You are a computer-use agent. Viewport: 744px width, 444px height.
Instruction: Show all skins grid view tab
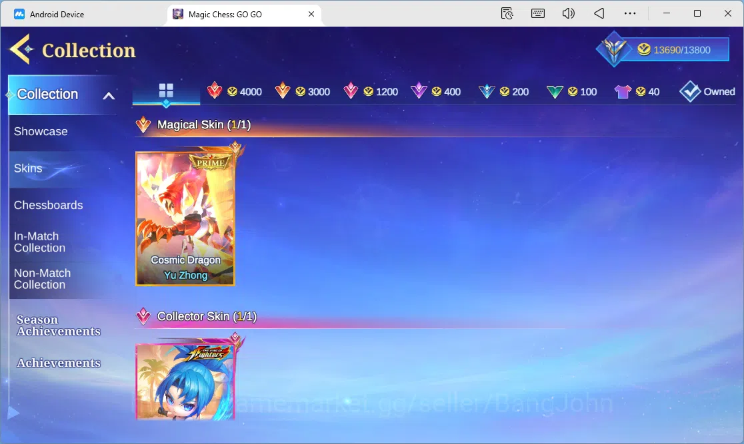(166, 91)
